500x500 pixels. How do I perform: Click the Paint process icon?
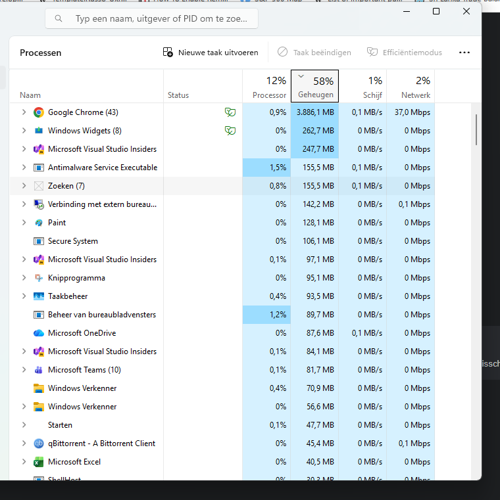click(x=39, y=223)
